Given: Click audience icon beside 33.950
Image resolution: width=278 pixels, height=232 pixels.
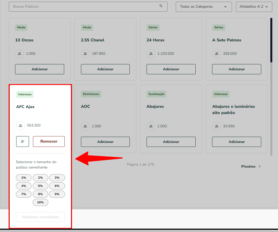Looking at the screenshot, I should coord(217,126).
